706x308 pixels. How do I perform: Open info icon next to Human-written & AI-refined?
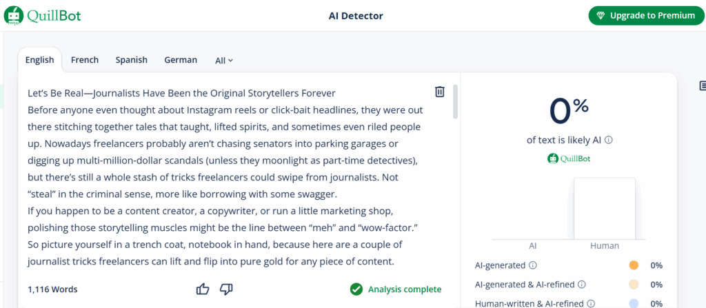coord(591,303)
